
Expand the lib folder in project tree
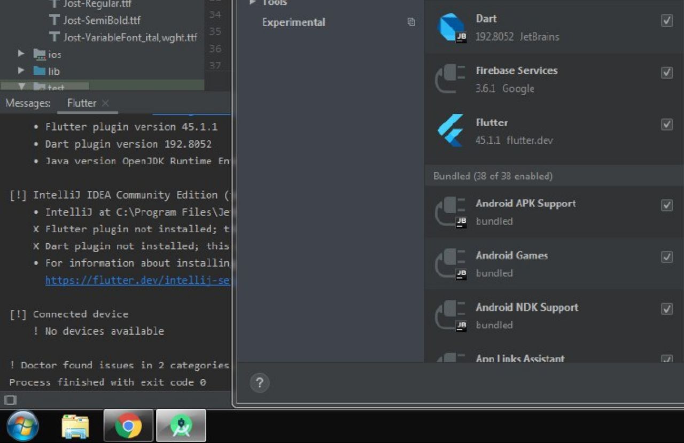point(21,70)
